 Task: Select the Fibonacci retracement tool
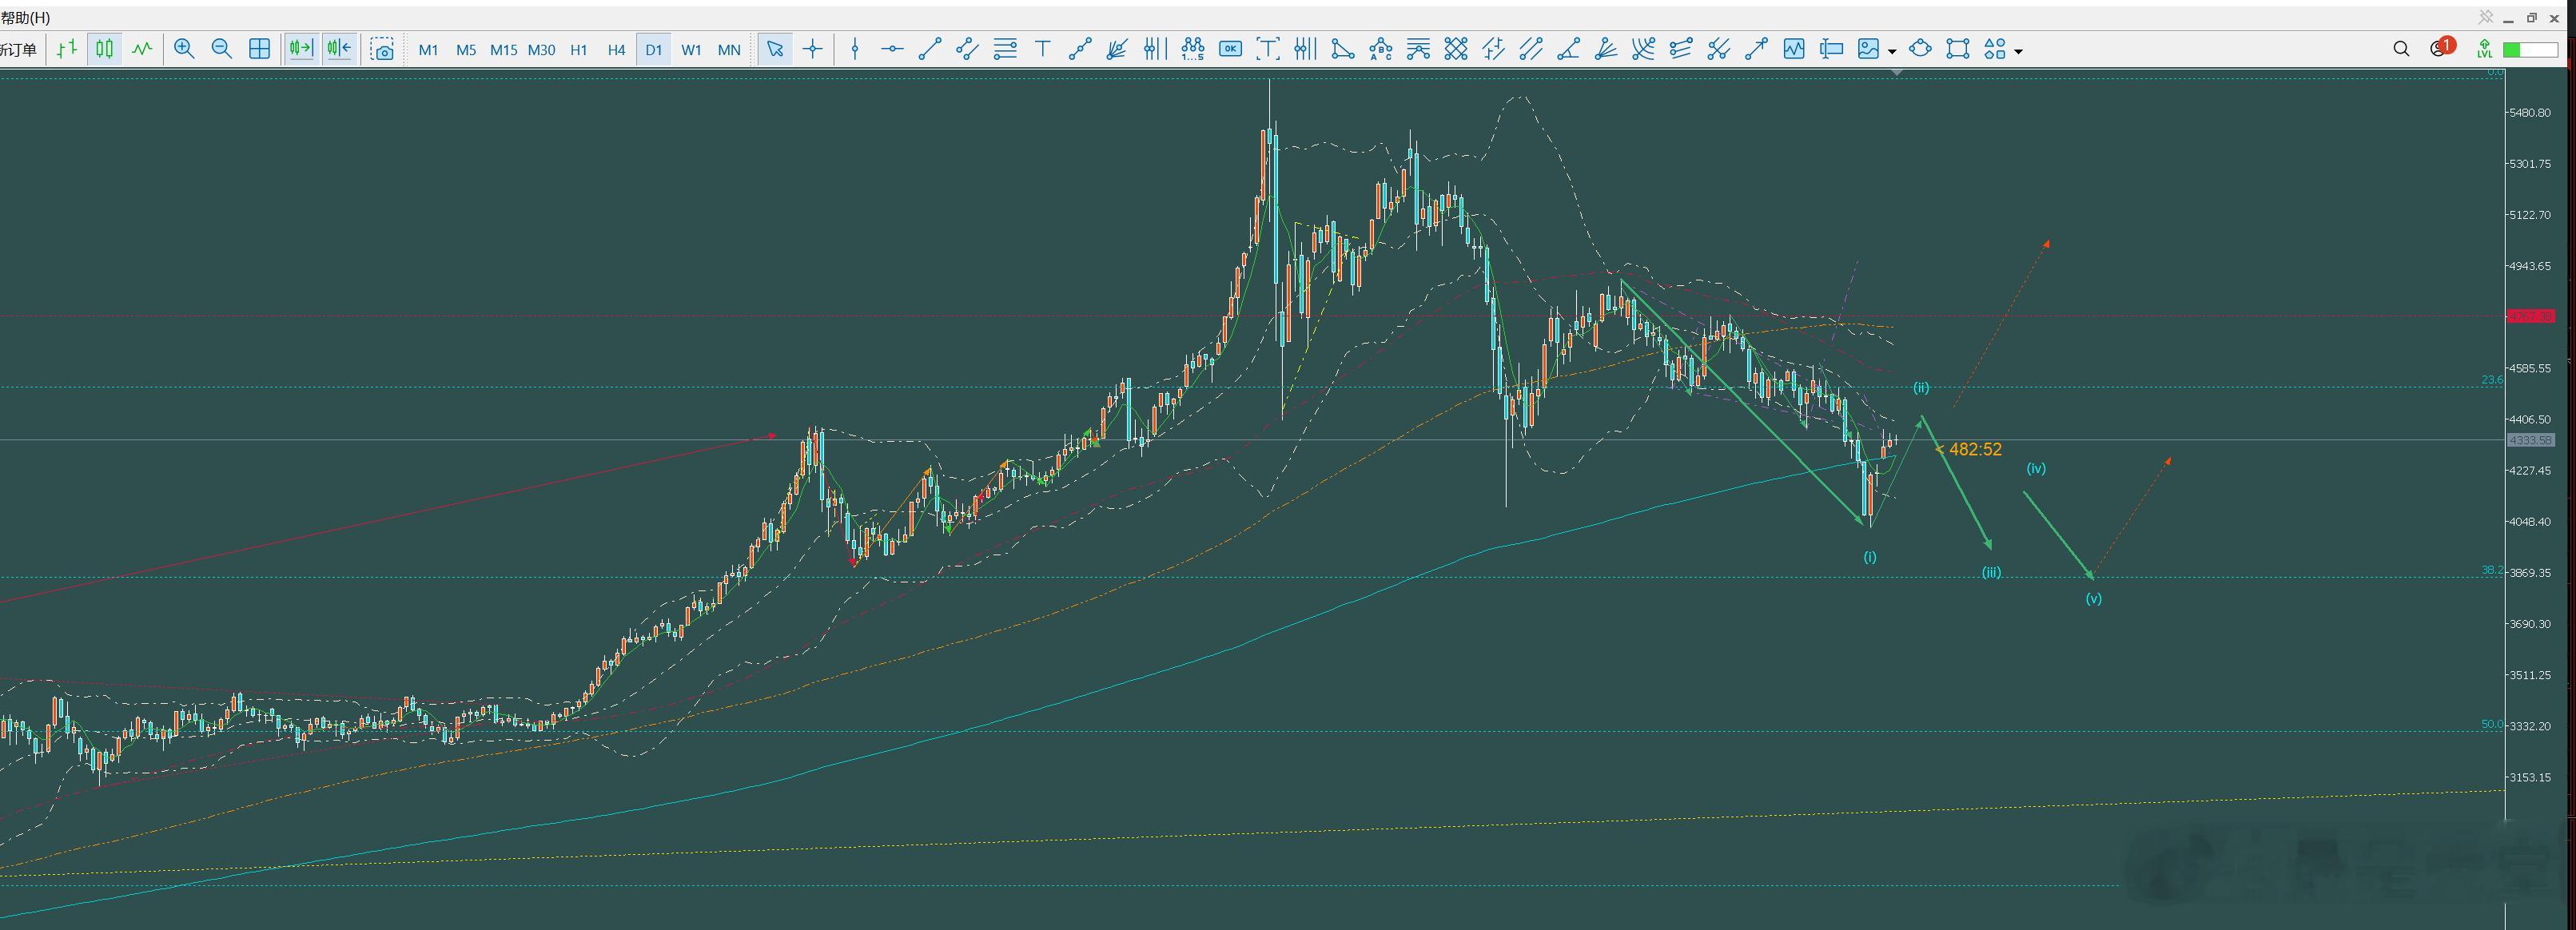1005,49
